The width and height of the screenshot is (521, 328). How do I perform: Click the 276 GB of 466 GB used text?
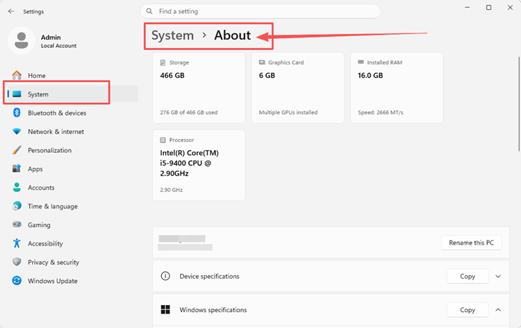click(x=189, y=113)
